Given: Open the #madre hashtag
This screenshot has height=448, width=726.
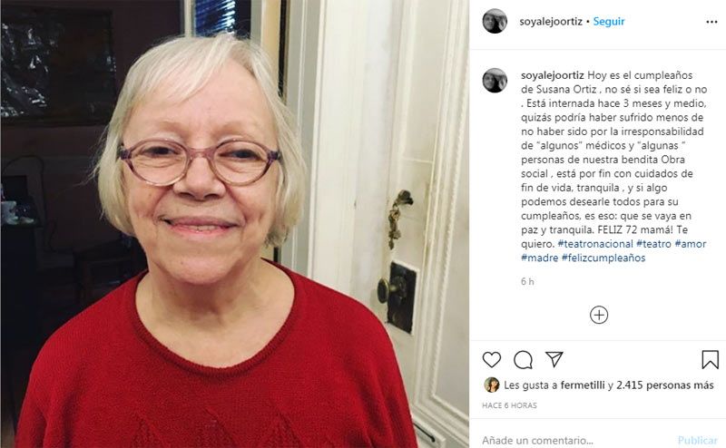Looking at the screenshot, I should pyautogui.click(x=539, y=258).
